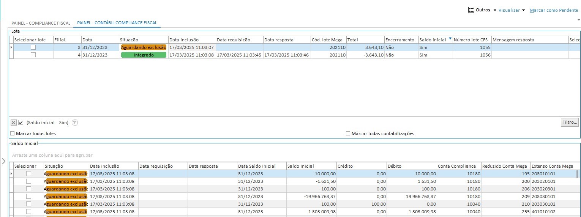
Task: Click Número lote CFS value 1056
Action: (x=472, y=55)
